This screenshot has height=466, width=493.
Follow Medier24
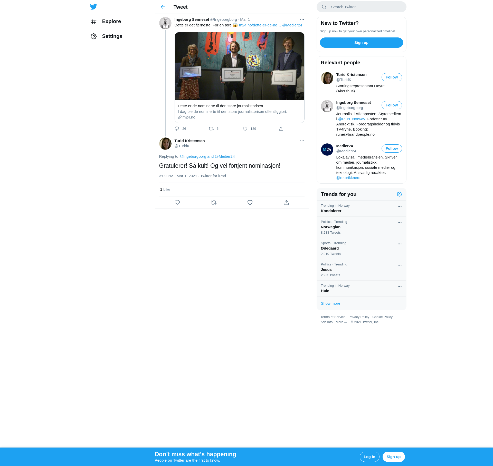392,148
